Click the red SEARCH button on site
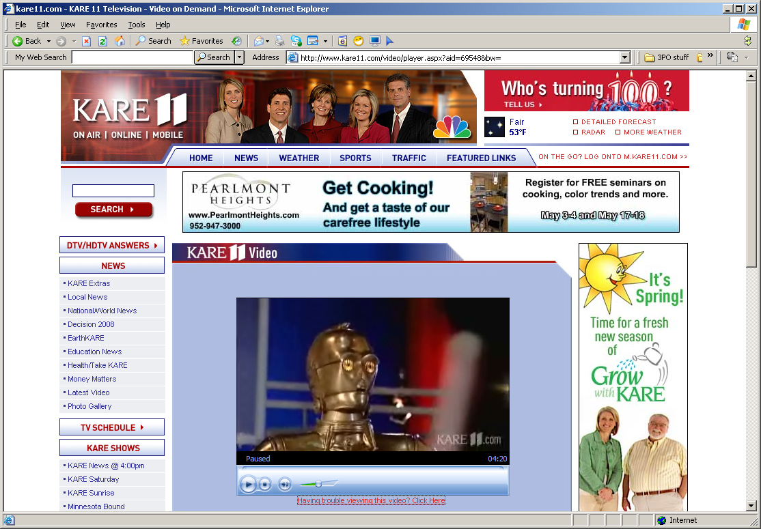The image size is (761, 529). tap(113, 210)
